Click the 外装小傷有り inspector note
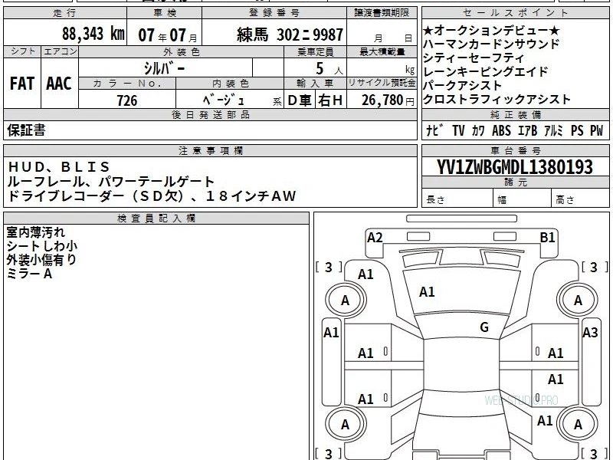 (41, 260)
